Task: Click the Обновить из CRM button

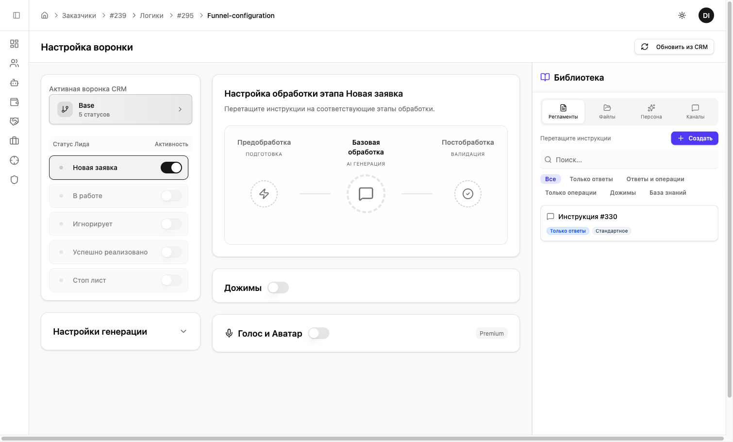Action: click(x=674, y=47)
